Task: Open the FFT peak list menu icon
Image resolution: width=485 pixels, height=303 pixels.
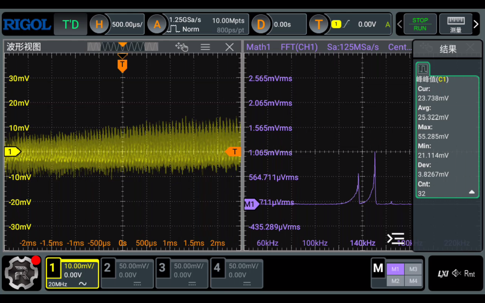Action: click(x=396, y=239)
